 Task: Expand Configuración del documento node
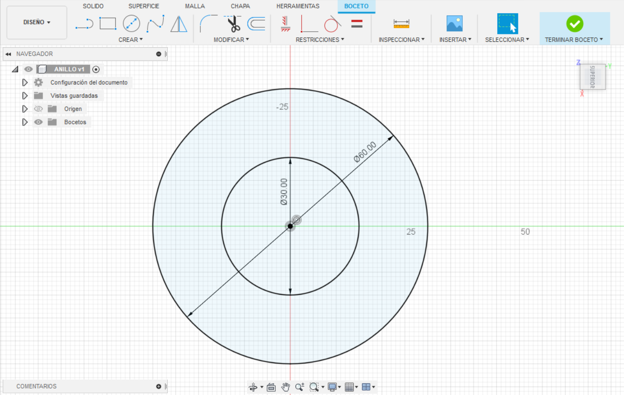click(x=25, y=82)
